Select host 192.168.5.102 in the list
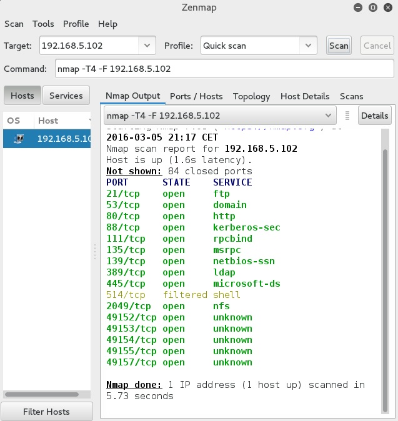The width and height of the screenshot is (398, 421). [47, 139]
